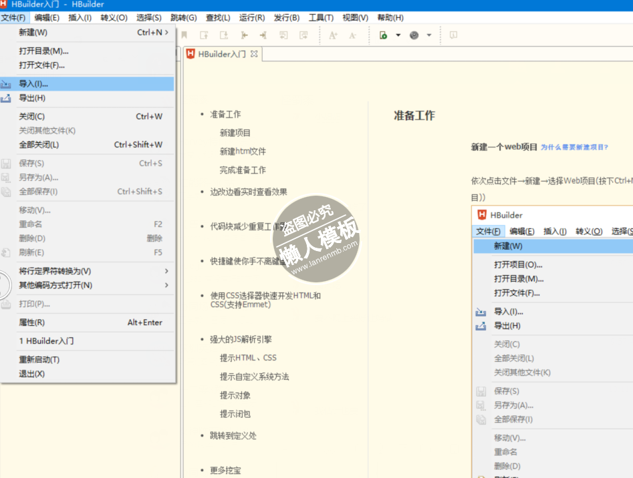Screen dimensions: 633x478
Task: Open the 选择(S) menu
Action: (x=148, y=18)
